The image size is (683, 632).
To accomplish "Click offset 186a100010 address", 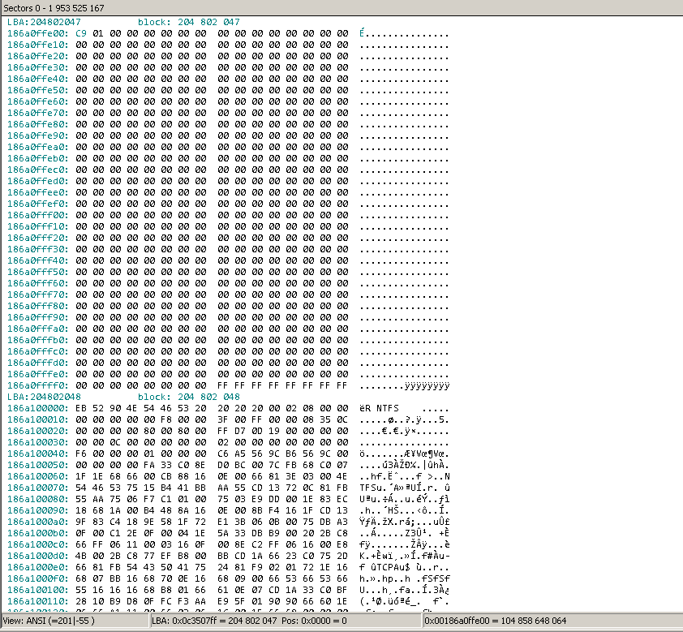I will click(x=38, y=419).
